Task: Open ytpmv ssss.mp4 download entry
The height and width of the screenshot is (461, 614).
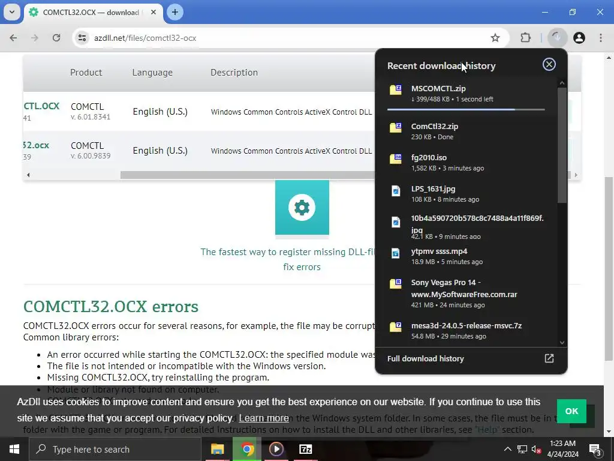Action: click(466, 256)
